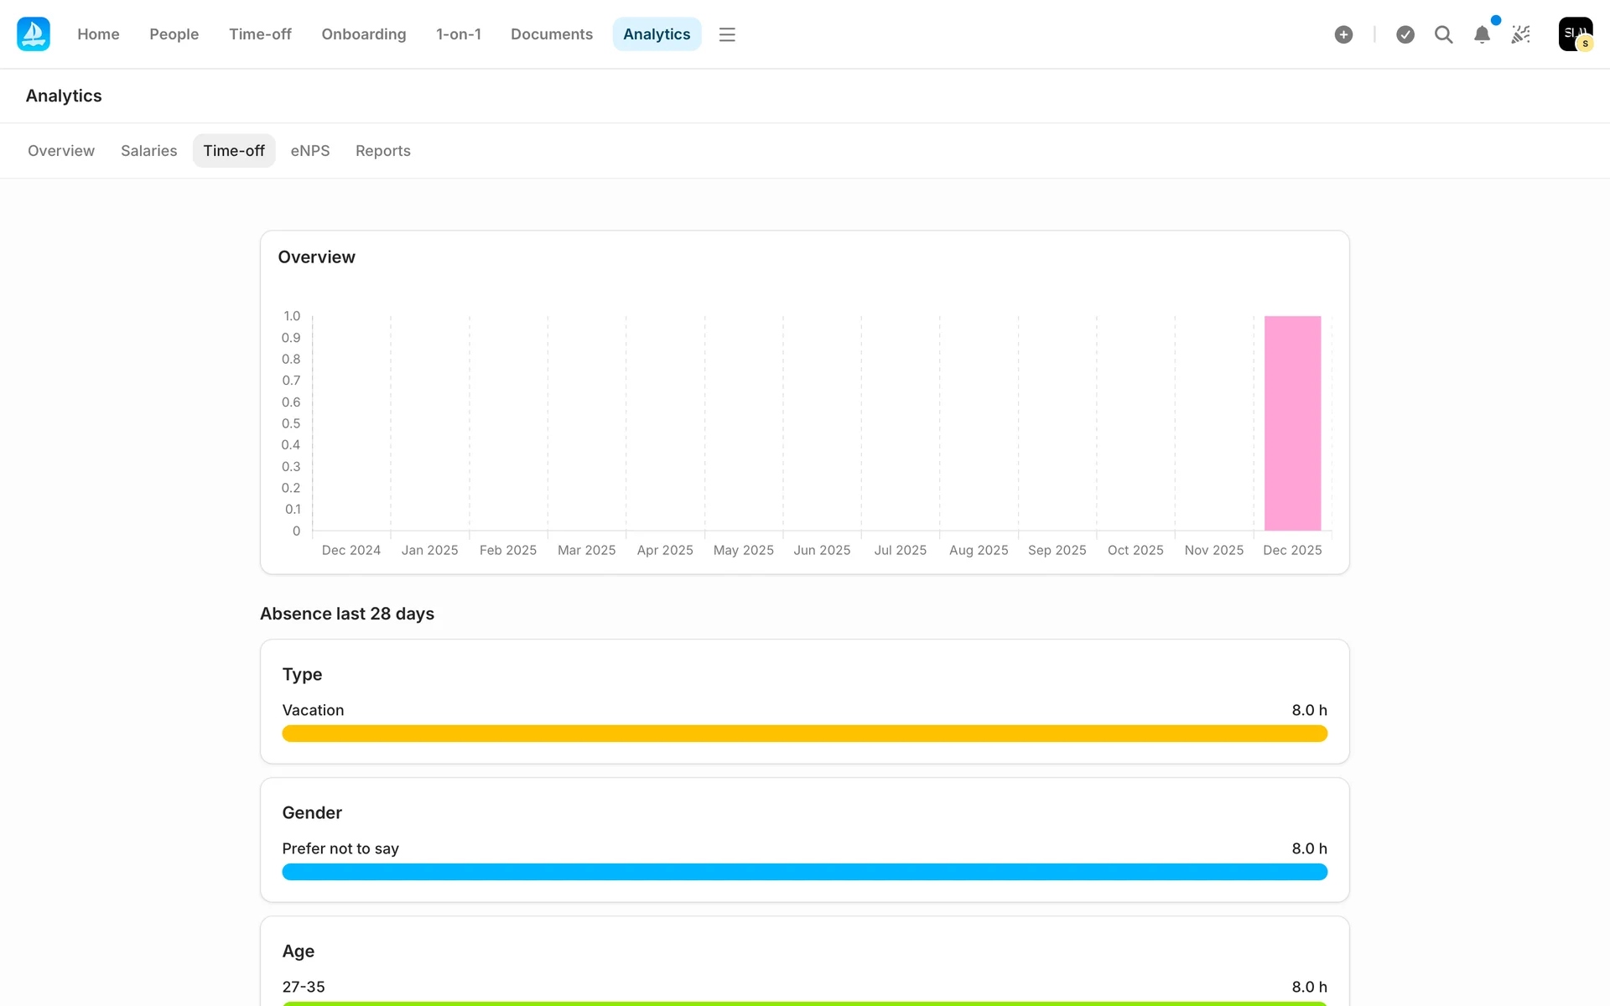Open the notifications bell
The height and width of the screenshot is (1006, 1610).
pyautogui.click(x=1482, y=34)
